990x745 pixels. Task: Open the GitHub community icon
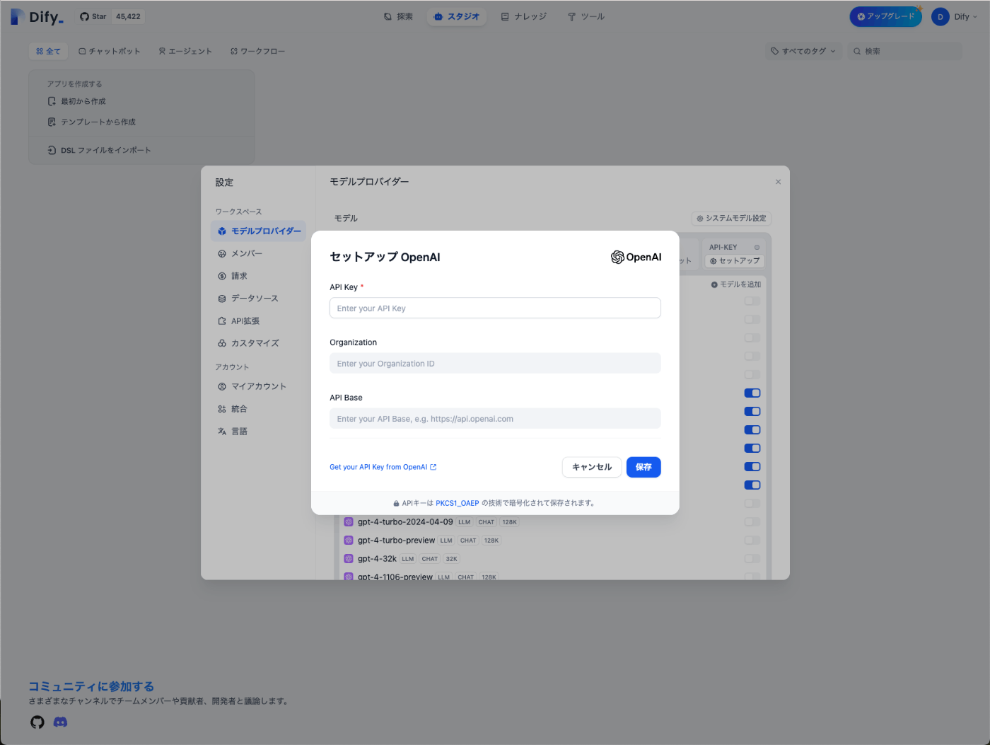click(37, 722)
